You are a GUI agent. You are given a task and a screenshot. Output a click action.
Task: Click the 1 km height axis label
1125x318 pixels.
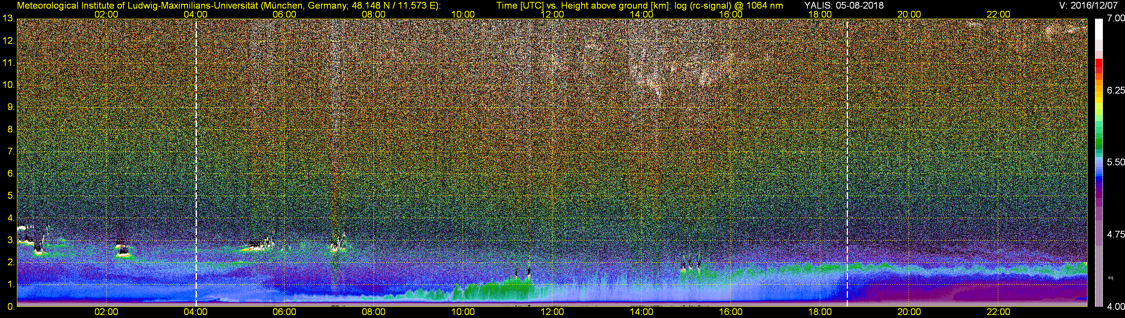10,284
